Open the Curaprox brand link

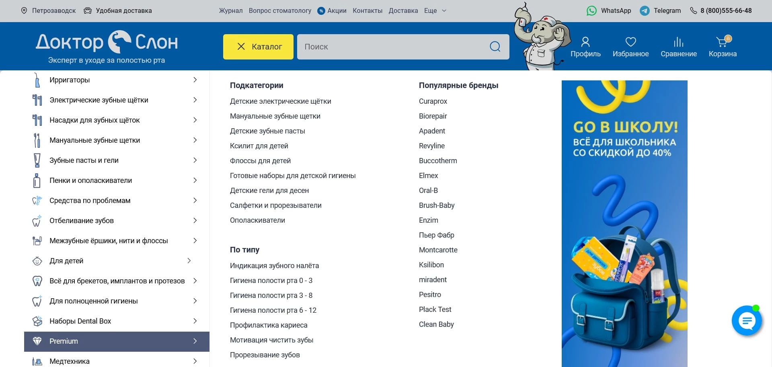pos(433,101)
